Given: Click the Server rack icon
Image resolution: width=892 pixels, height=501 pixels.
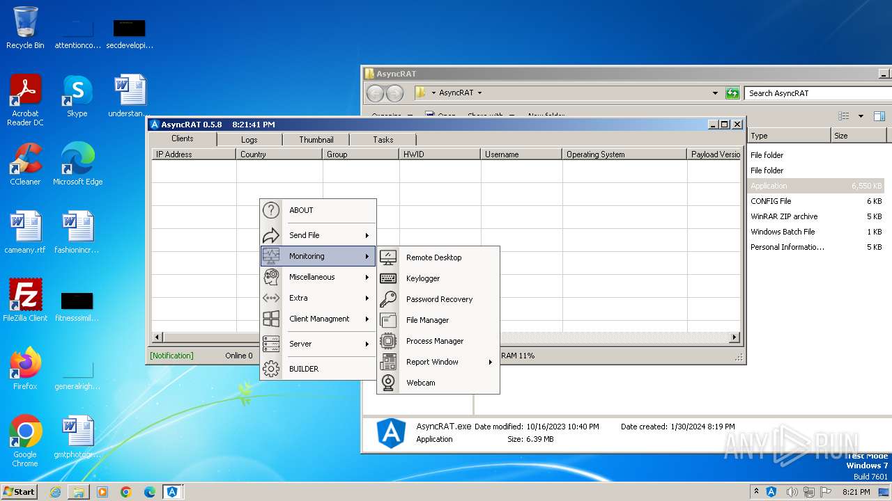Looking at the screenshot, I should click(271, 344).
